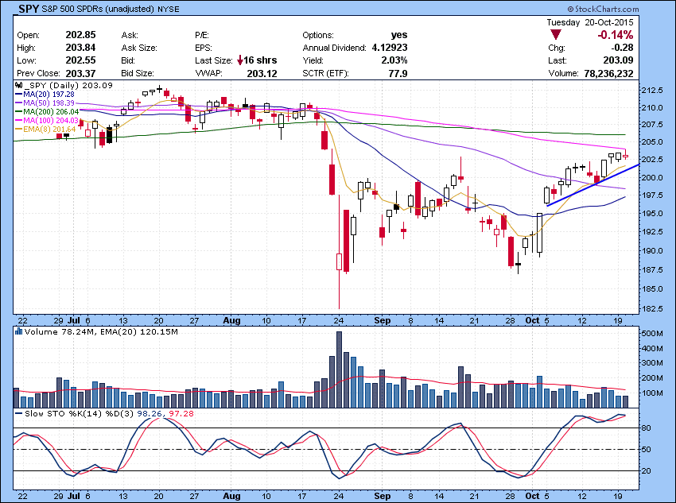Click the MA(50) 198.39 legend entry

[x=50, y=103]
